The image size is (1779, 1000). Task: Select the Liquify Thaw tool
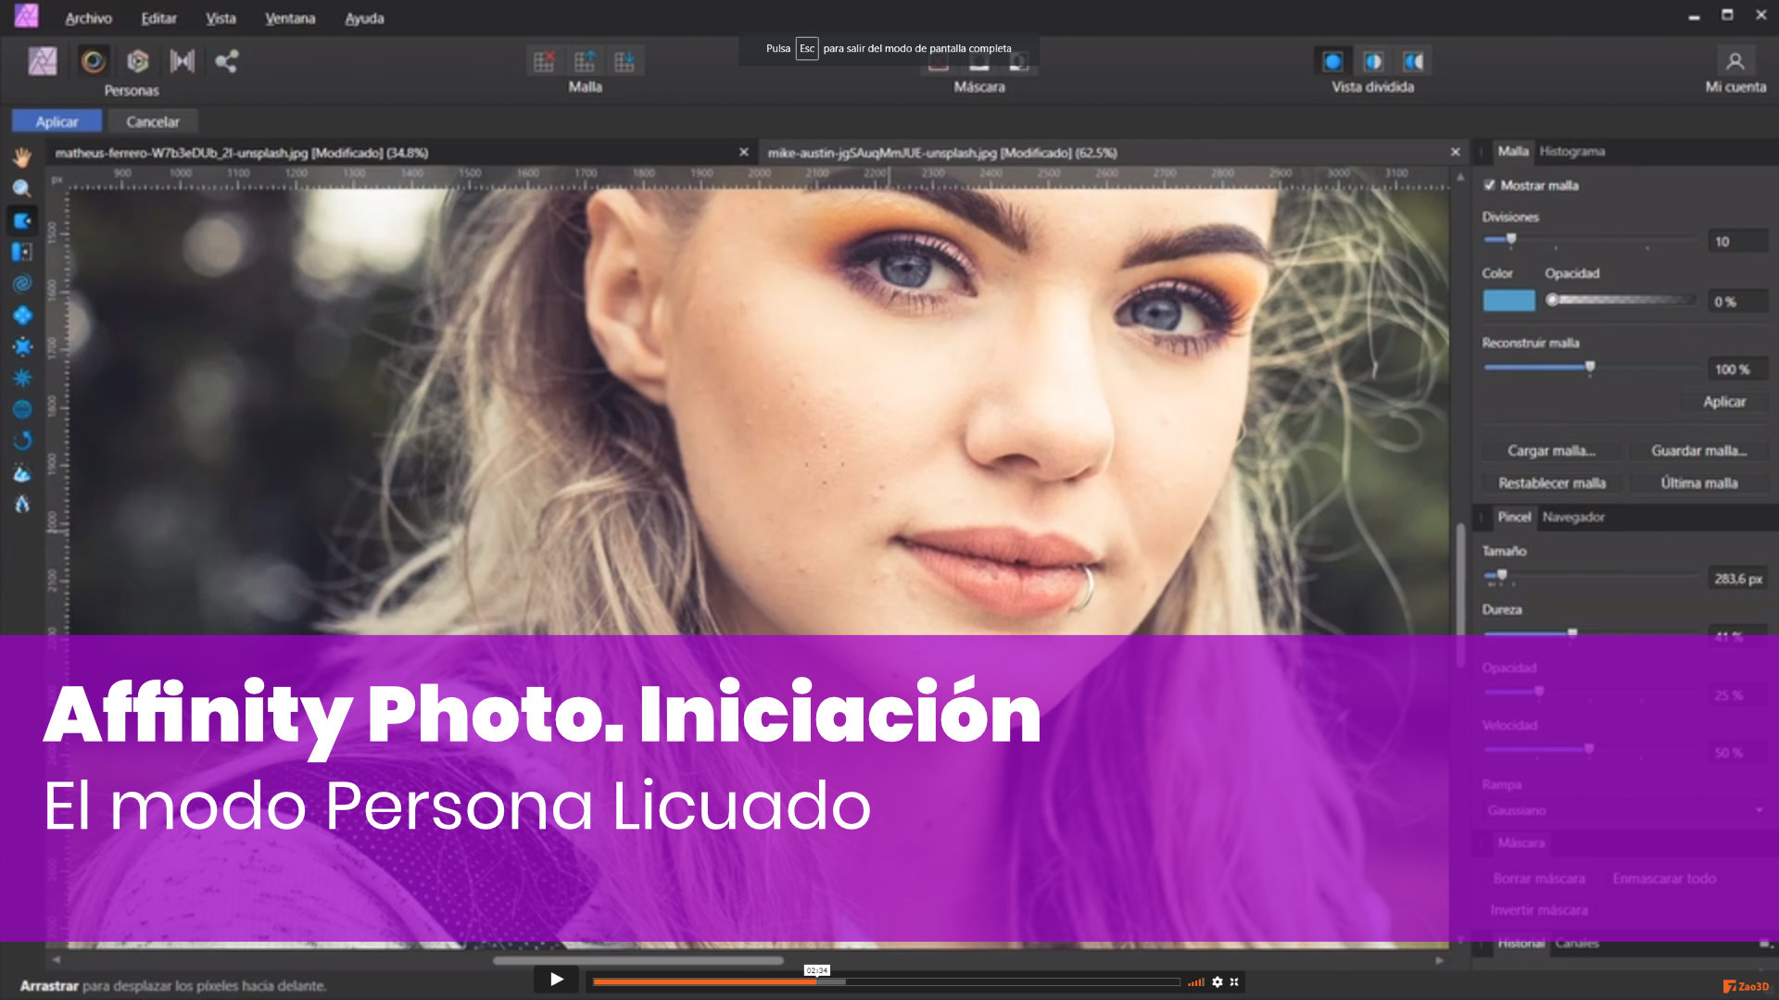(x=22, y=505)
